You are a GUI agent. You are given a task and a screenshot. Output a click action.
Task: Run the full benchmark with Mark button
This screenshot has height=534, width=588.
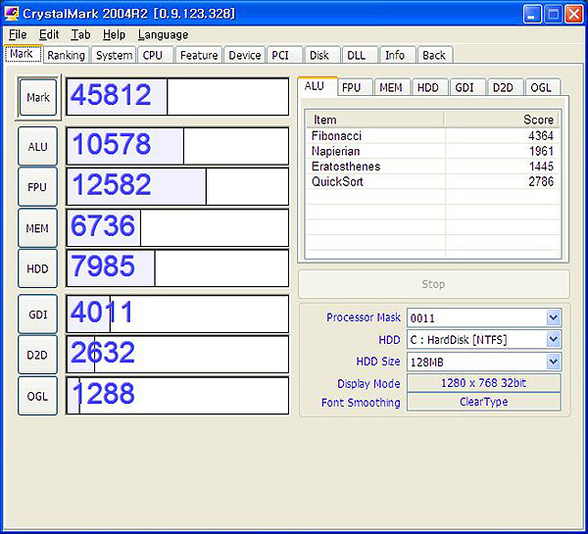click(38, 98)
